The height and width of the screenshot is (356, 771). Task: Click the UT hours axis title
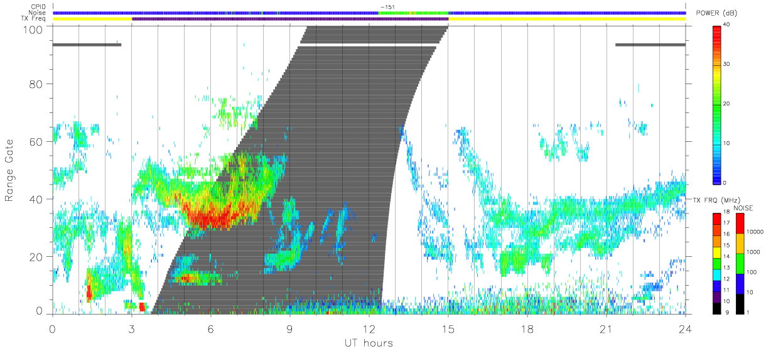tap(368, 343)
